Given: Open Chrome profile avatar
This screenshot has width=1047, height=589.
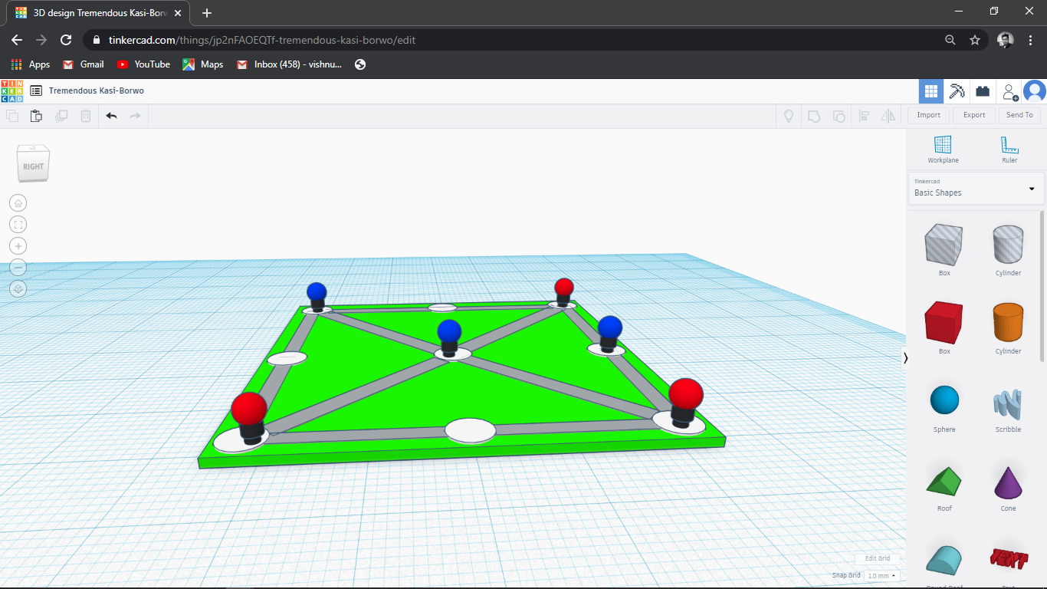Looking at the screenshot, I should pyautogui.click(x=1006, y=40).
